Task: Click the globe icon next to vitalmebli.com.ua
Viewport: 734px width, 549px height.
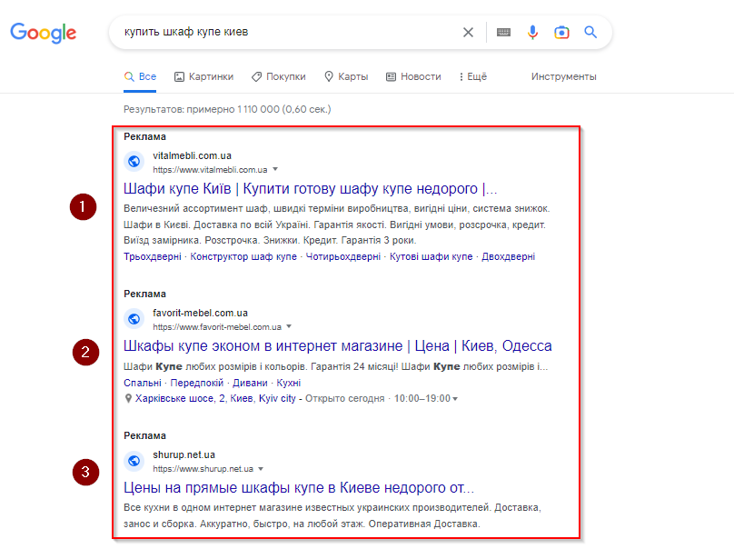Action: 134,162
